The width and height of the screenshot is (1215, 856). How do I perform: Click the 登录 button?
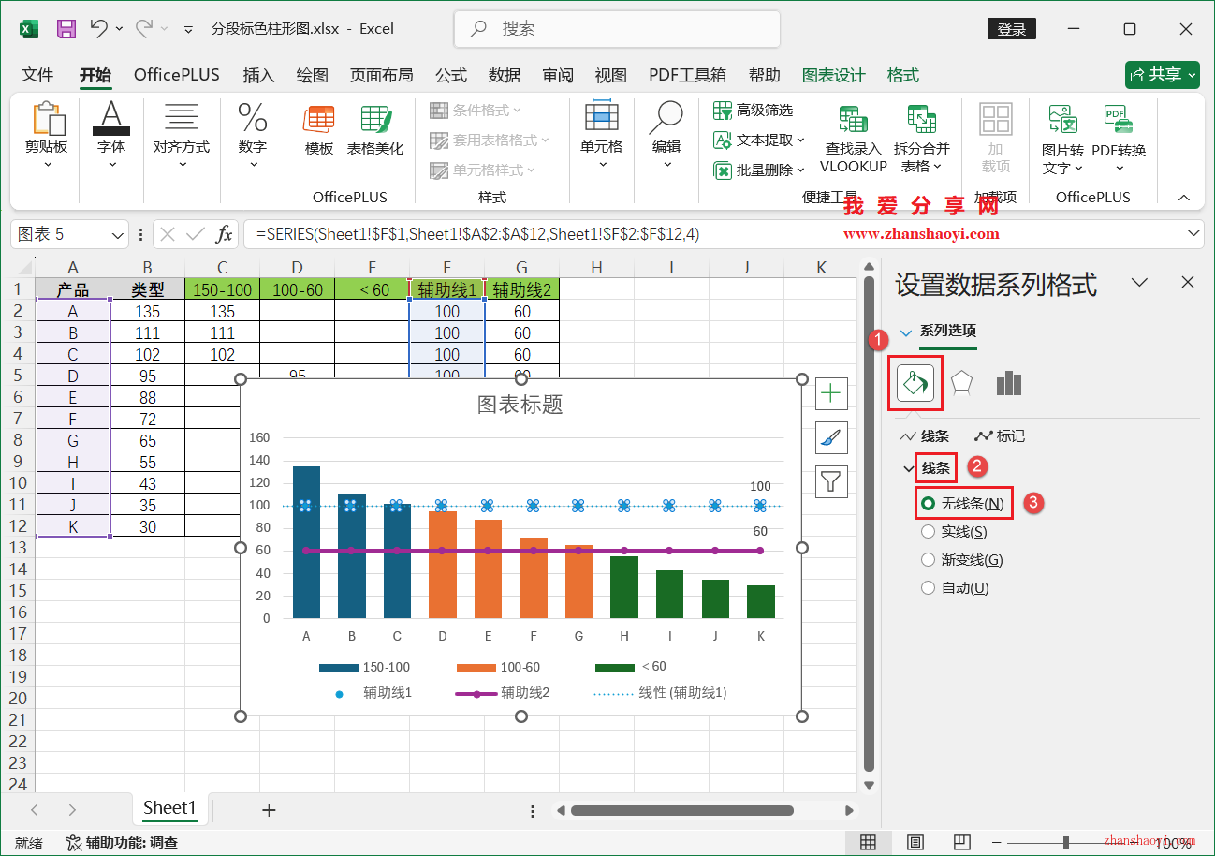pos(1011,29)
